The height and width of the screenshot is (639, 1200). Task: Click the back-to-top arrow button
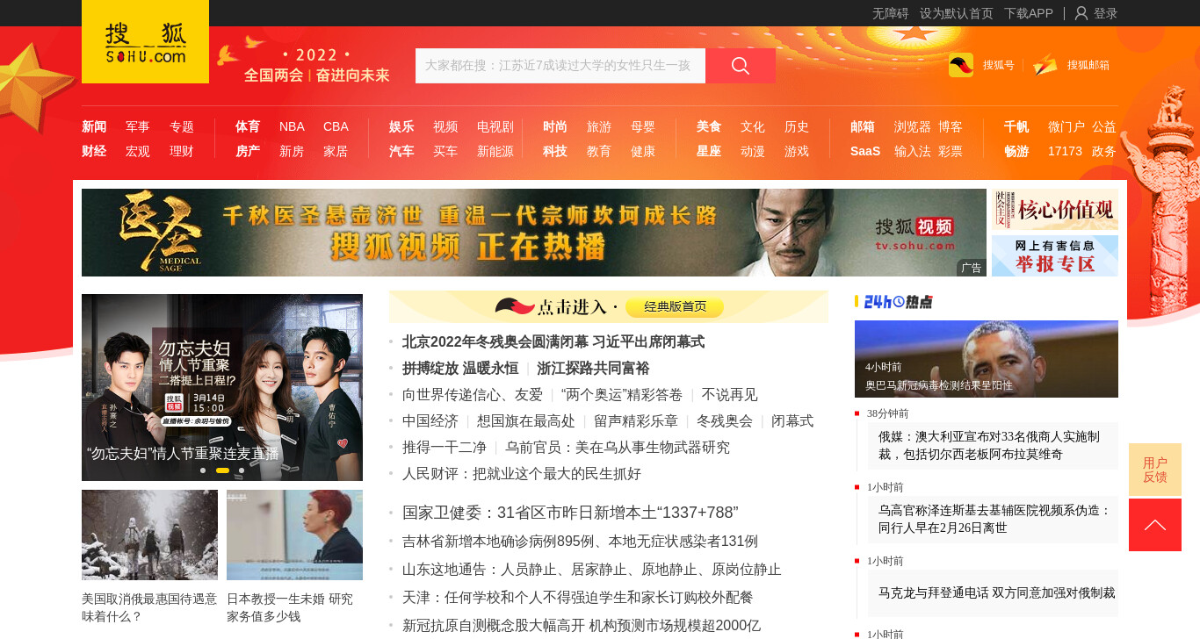coord(1155,525)
